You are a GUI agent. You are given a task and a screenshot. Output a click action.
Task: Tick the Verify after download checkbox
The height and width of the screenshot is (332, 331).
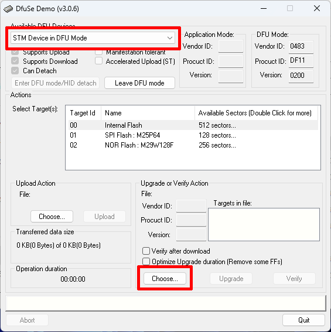pyautogui.click(x=146, y=251)
